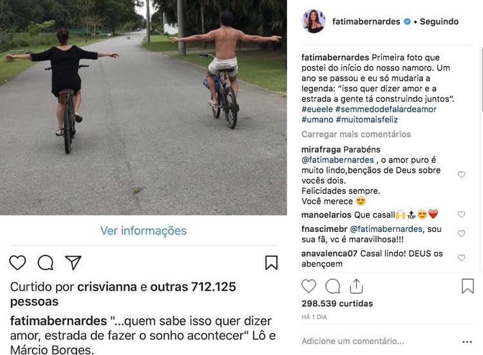Open fatimabernardes profile picture
The width and height of the screenshot is (483, 355).
314,21
